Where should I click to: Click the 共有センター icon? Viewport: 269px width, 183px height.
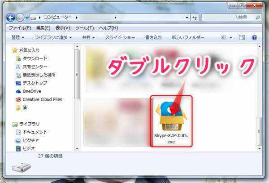18,67
